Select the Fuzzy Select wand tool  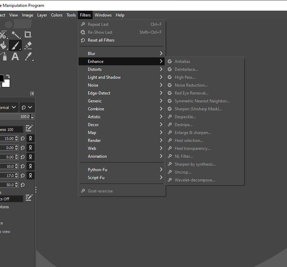(16, 34)
